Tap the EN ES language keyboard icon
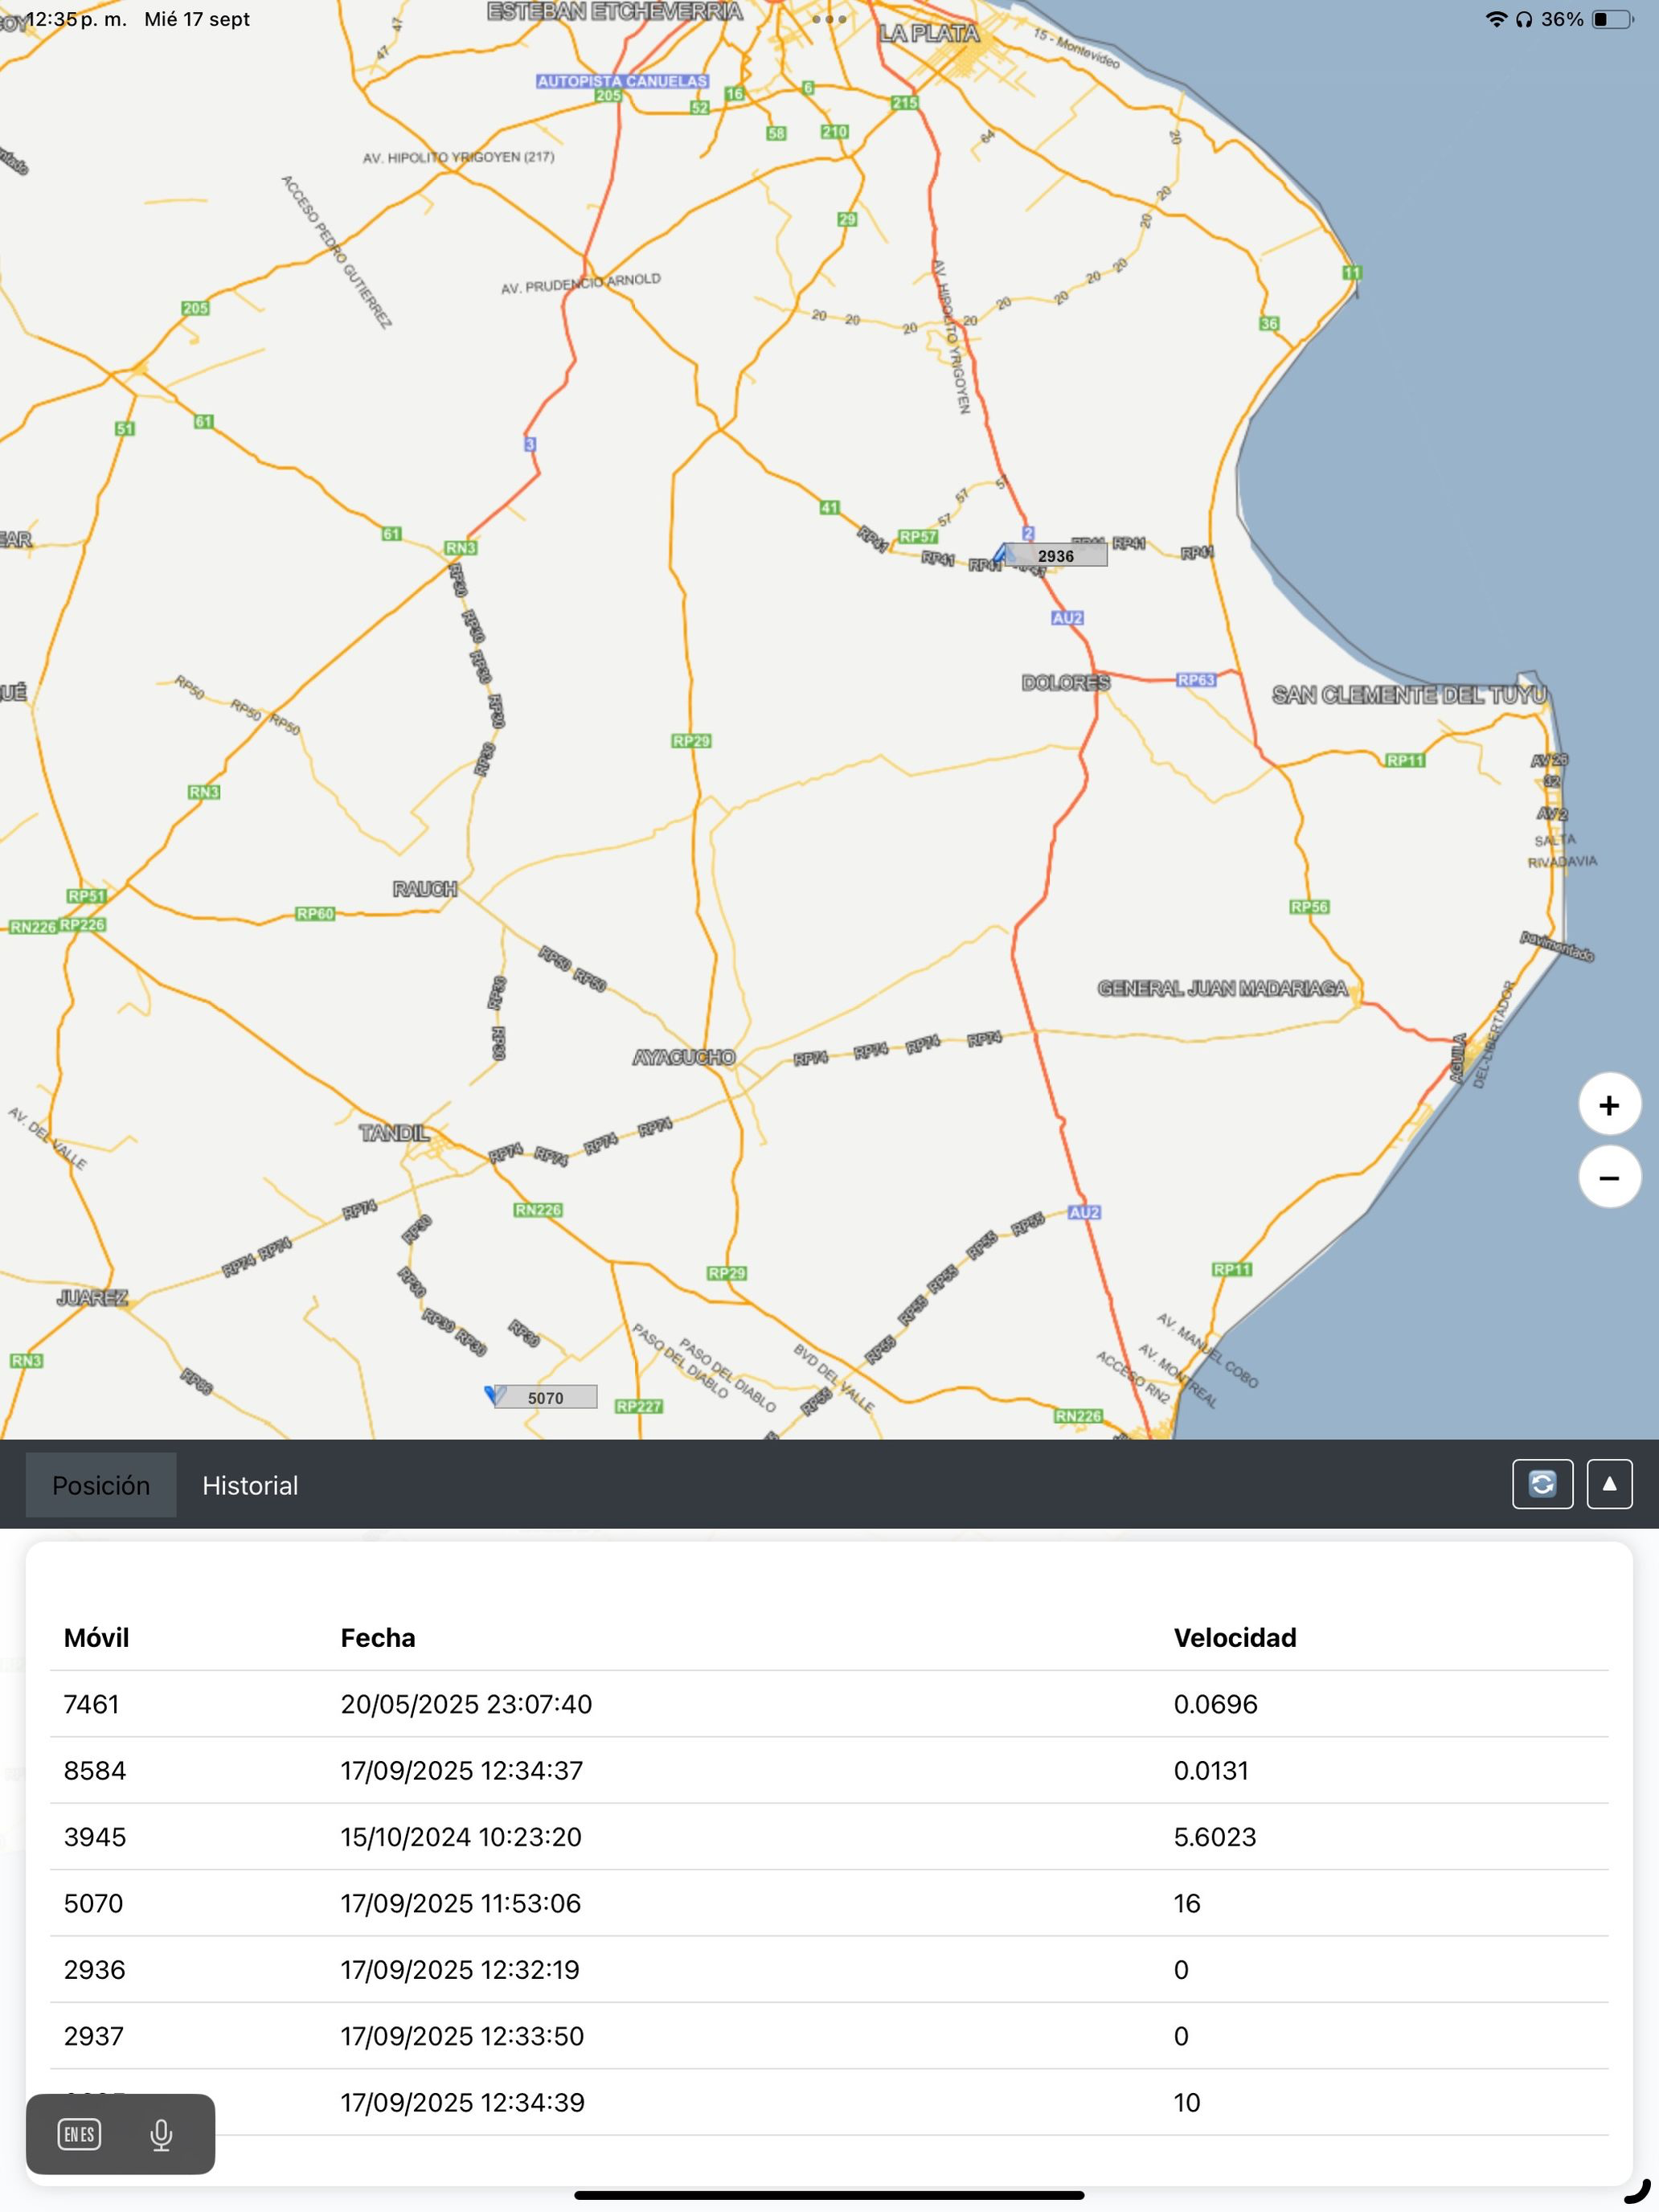Screen dimensions: 1659x2212 coord(79,2134)
